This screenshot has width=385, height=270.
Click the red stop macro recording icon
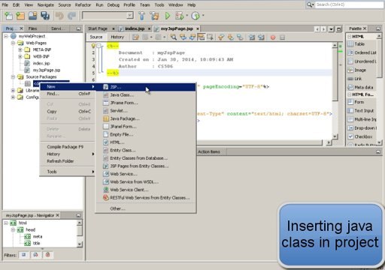click(273, 37)
